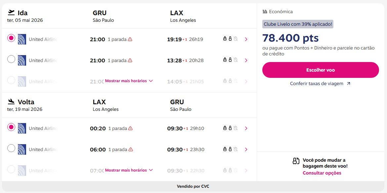The width and height of the screenshot is (387, 193).
Task: Click the Clube Livelo 39% applied badge
Action: pos(298,24)
